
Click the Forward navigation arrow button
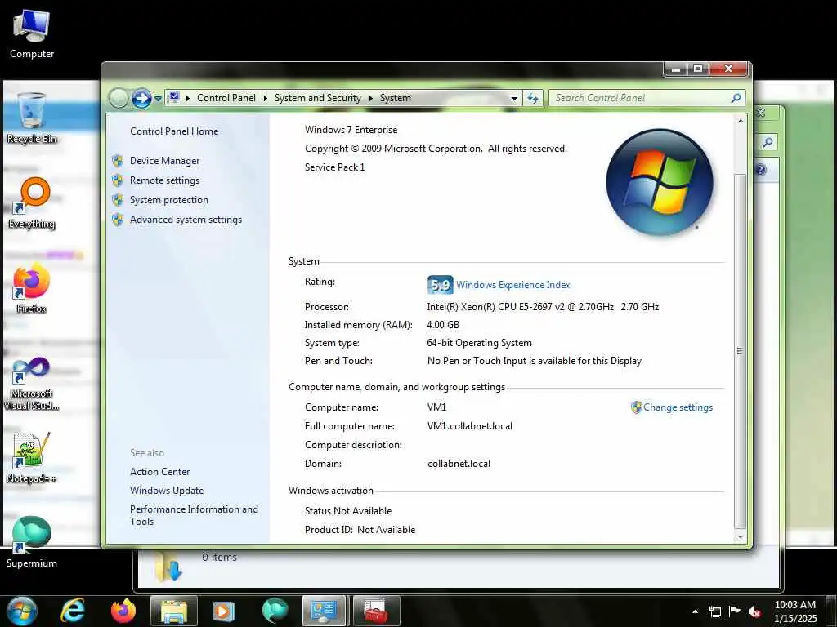141,98
